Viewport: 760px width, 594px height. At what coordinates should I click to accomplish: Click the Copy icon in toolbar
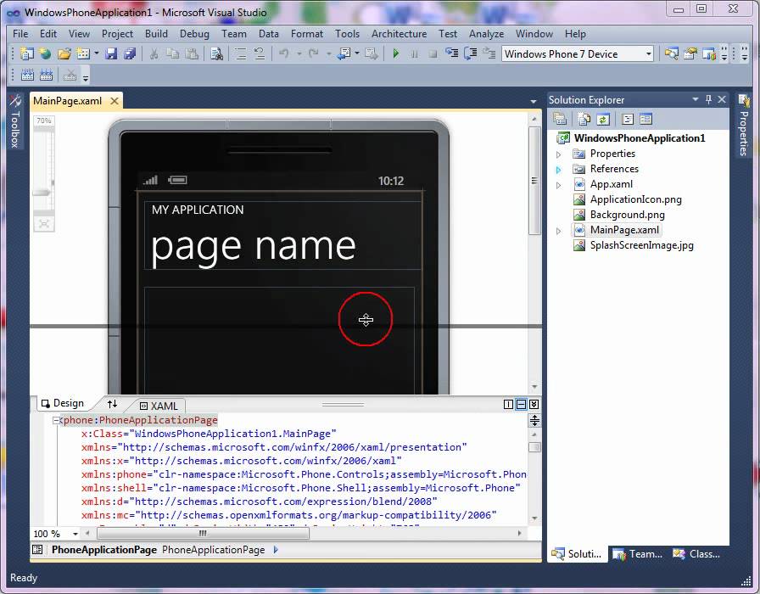tap(172, 53)
